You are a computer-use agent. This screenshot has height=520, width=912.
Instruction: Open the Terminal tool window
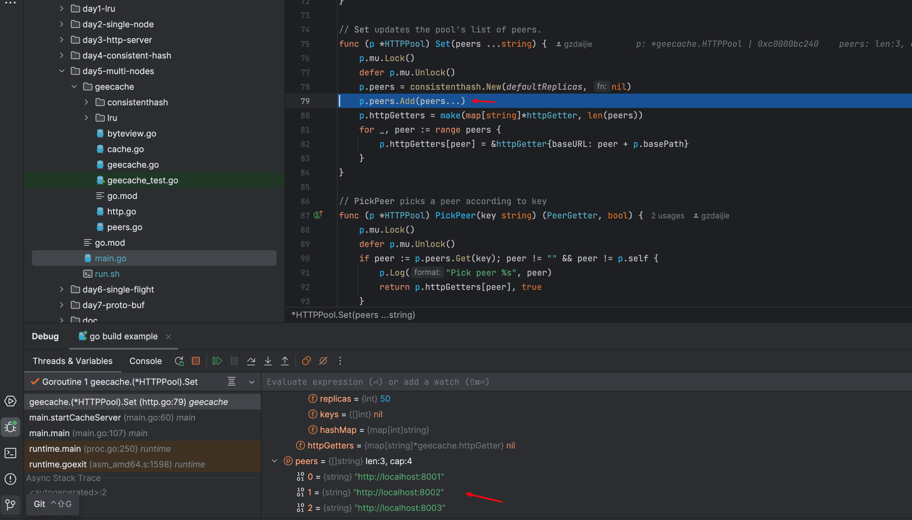(10, 453)
